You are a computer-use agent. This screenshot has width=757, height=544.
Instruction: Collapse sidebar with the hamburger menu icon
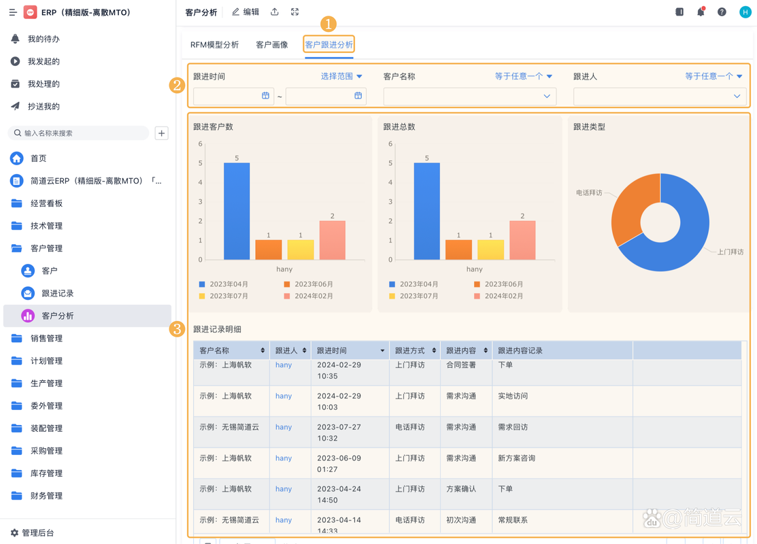pos(13,12)
